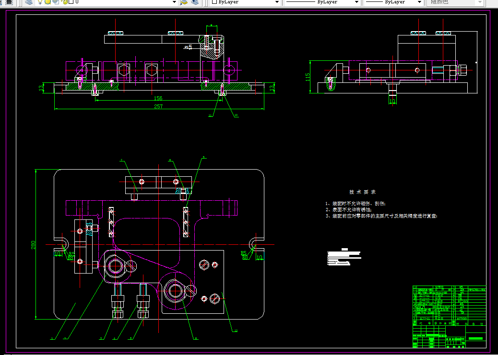
Task: Toggle viewport freeze icon for layer 0
Action: (x=56, y=2)
